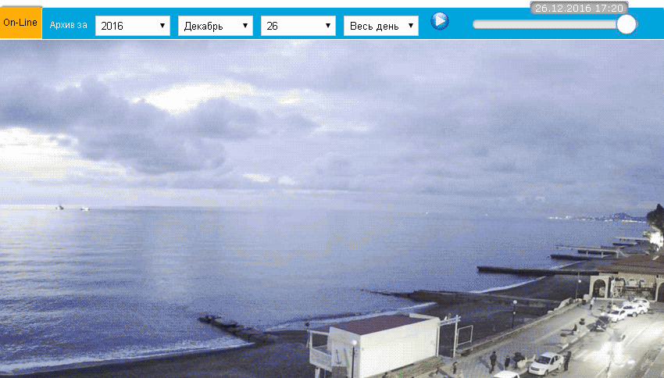Switch to the On-Line live view
Viewport: 664px width, 378px height.
21,23
